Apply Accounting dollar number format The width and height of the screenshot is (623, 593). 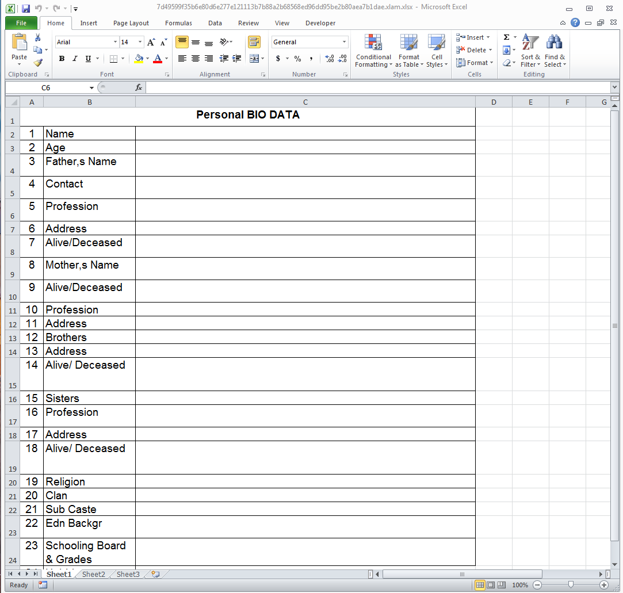click(278, 59)
